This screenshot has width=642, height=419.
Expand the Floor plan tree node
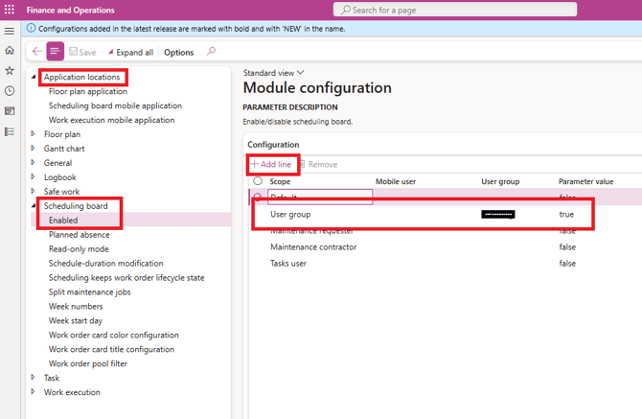tap(34, 134)
